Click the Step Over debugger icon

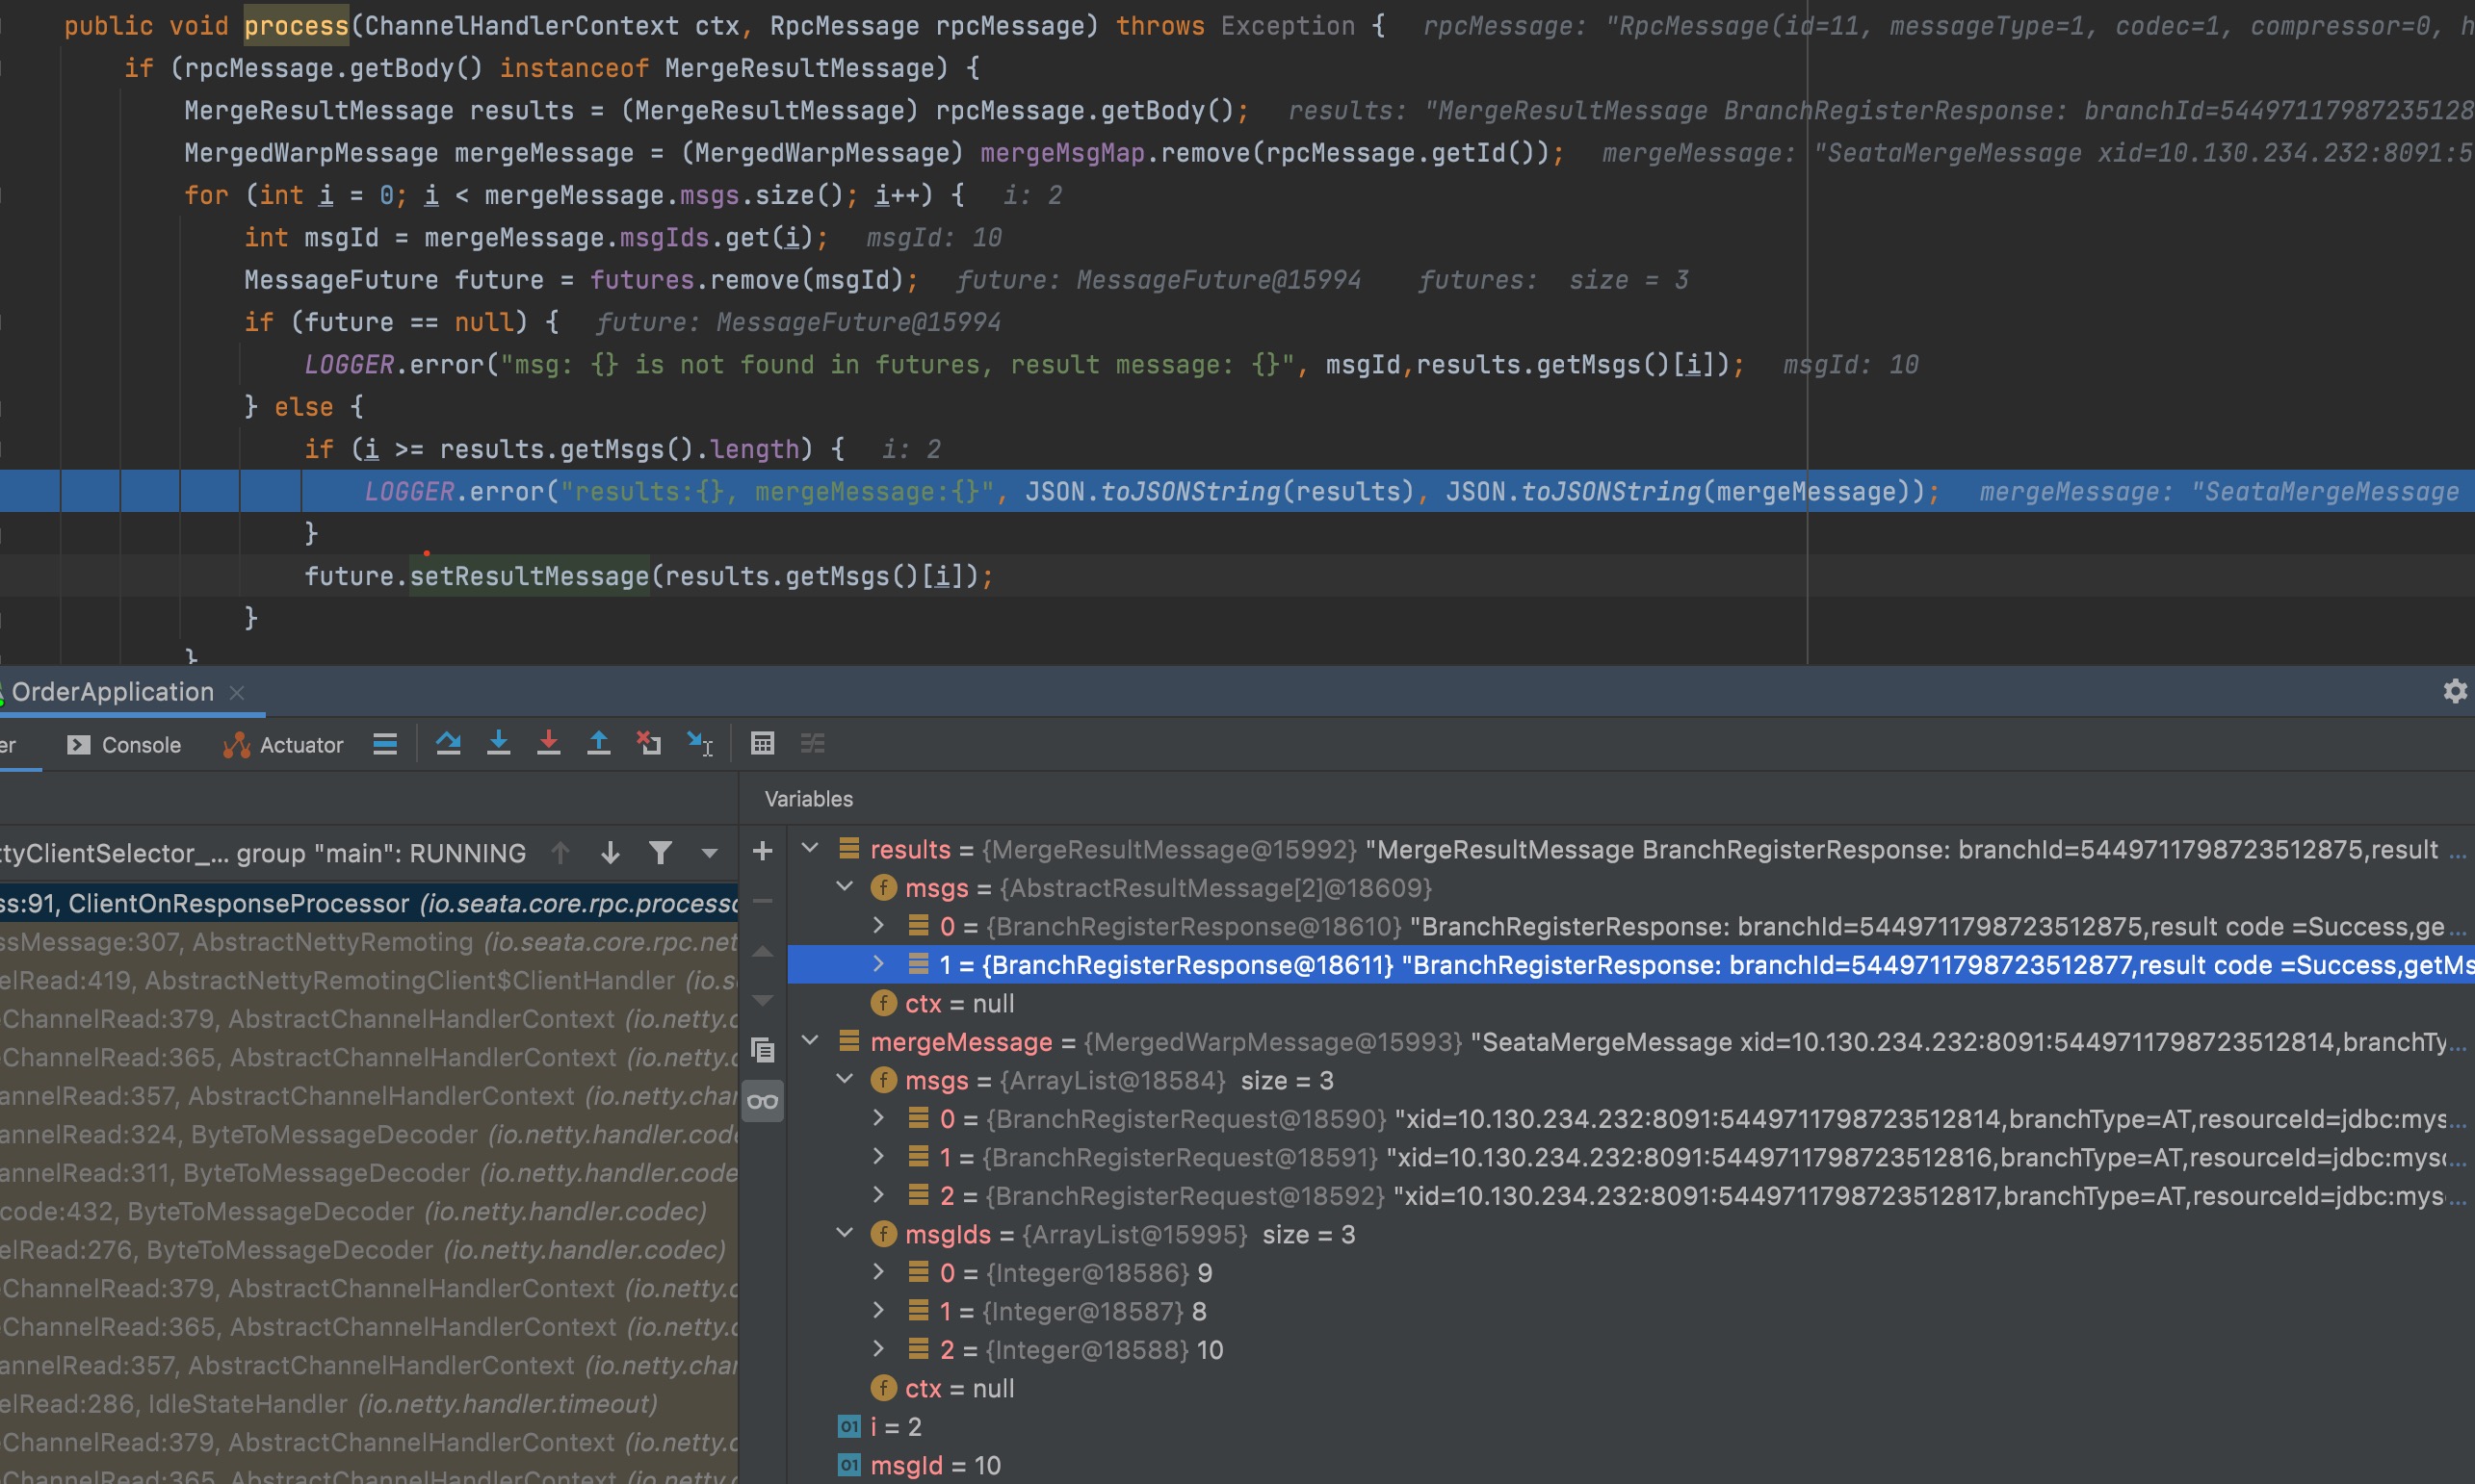(448, 743)
